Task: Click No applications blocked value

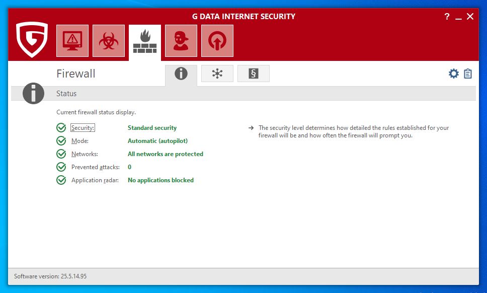Action: click(x=161, y=180)
